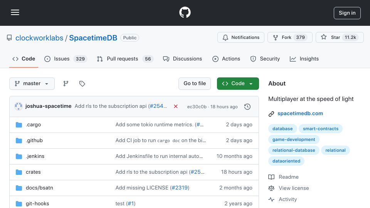The image size is (370, 208).
Task: Check failed status red X icon
Action: (176, 106)
